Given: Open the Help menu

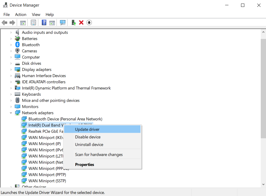Looking at the screenshot, I should click(50, 15).
